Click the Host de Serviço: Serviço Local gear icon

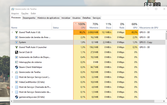click(16, 77)
